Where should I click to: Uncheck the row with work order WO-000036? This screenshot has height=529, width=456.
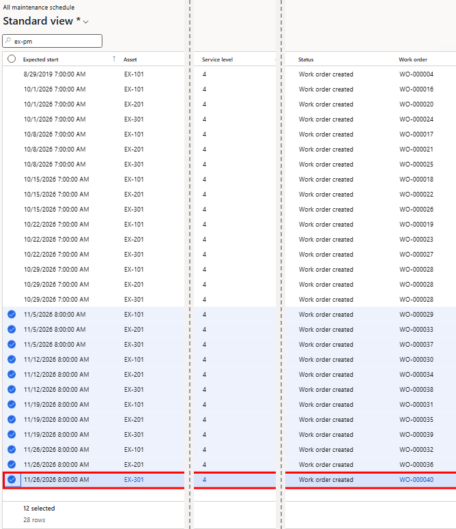pos(12,465)
